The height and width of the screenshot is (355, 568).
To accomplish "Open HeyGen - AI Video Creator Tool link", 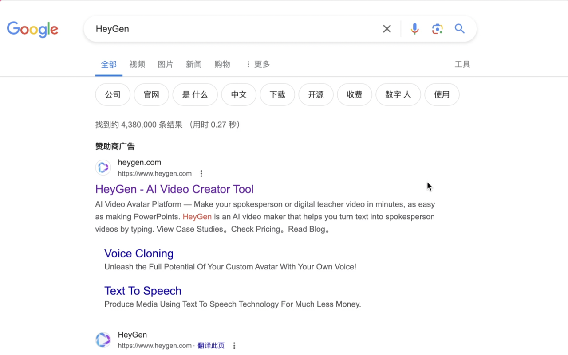I will coord(174,189).
